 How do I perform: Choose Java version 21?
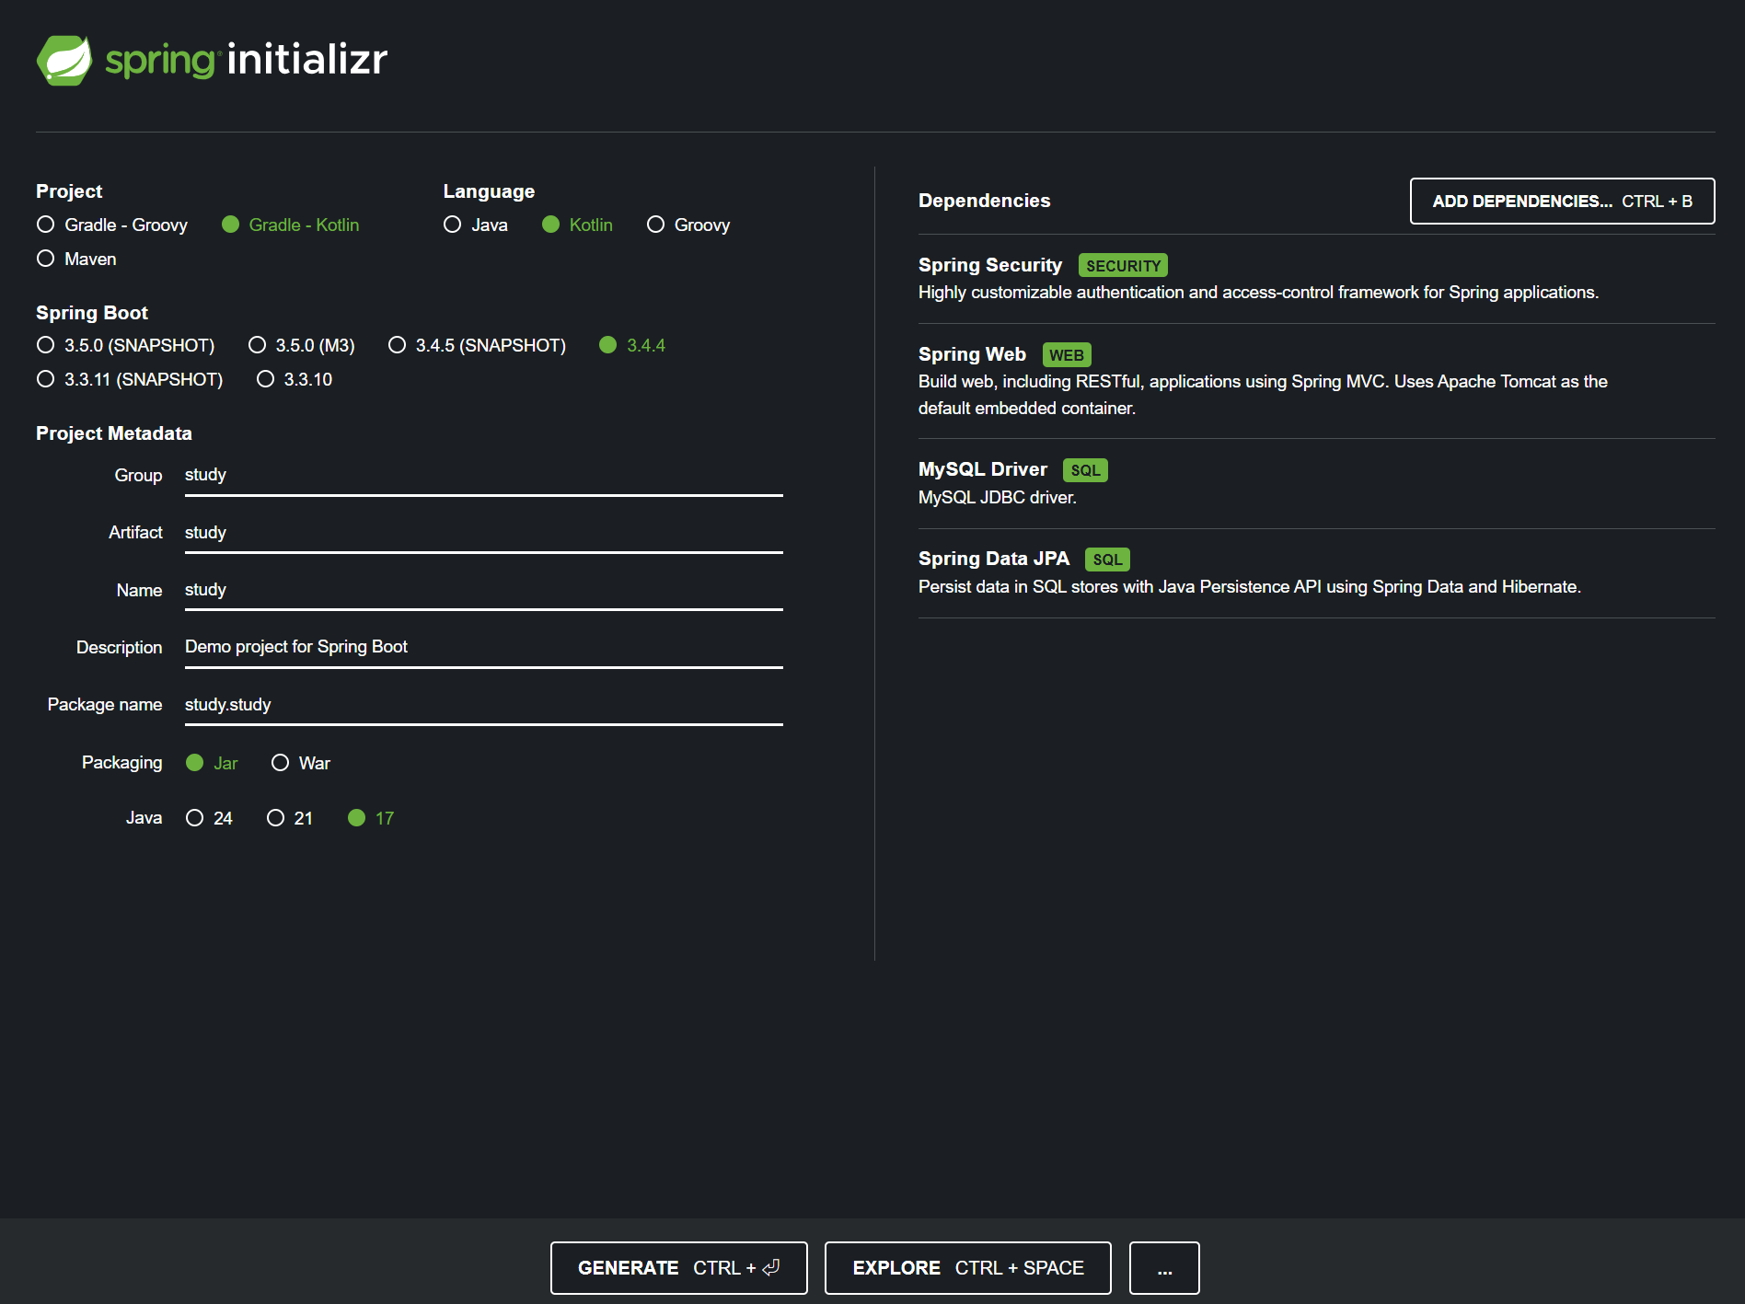click(x=290, y=818)
